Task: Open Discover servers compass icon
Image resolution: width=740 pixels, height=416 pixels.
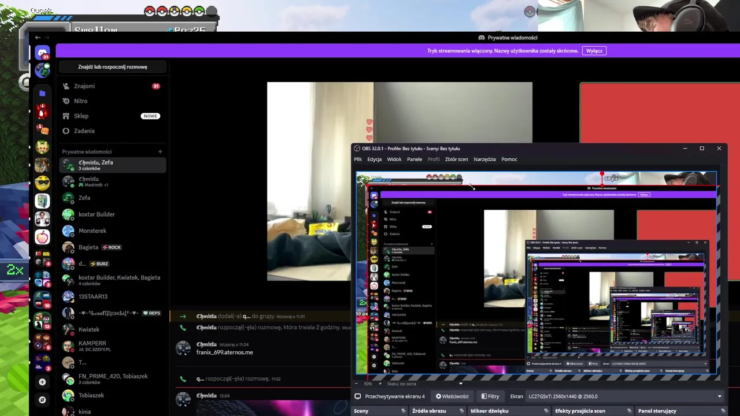Action: (x=42, y=400)
